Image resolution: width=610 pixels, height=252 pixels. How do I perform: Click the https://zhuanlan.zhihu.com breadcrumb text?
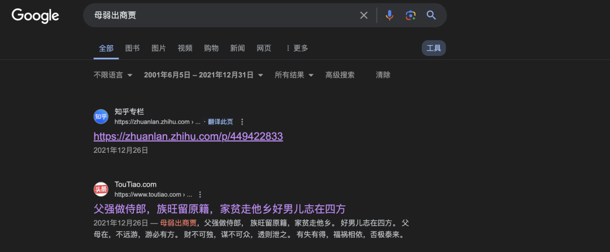coord(158,122)
